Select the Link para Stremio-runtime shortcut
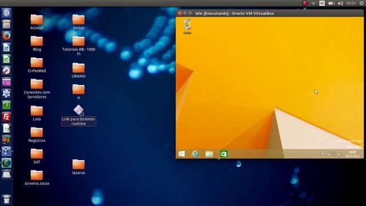The height and width of the screenshot is (206, 366). [x=78, y=116]
